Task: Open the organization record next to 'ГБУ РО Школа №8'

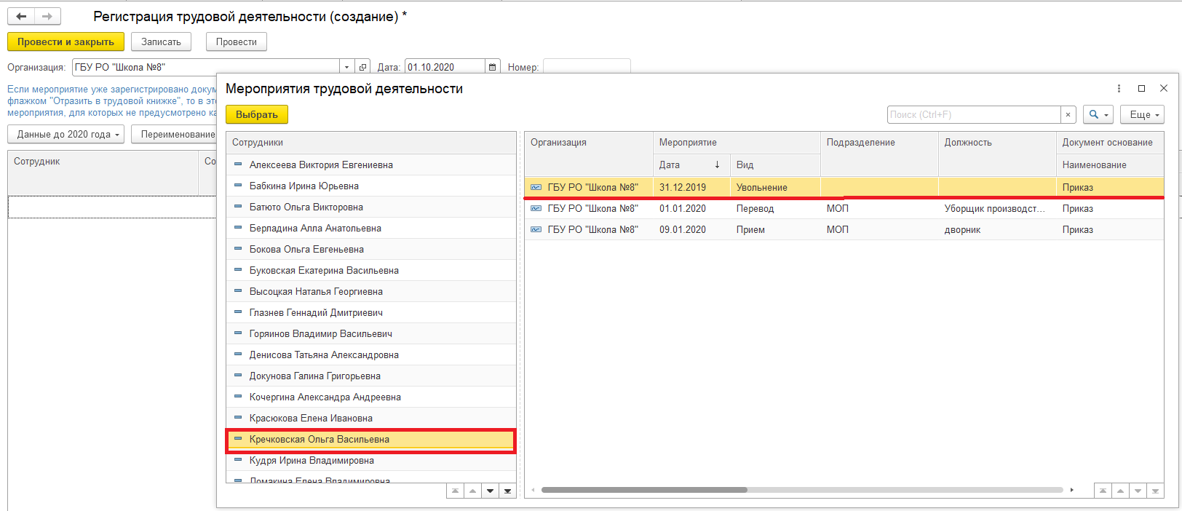Action: [363, 67]
